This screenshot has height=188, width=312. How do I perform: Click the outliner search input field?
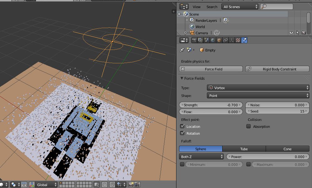(277, 7)
